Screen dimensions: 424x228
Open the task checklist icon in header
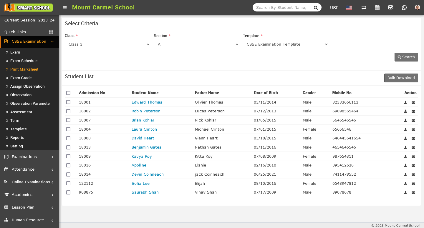[390, 8]
